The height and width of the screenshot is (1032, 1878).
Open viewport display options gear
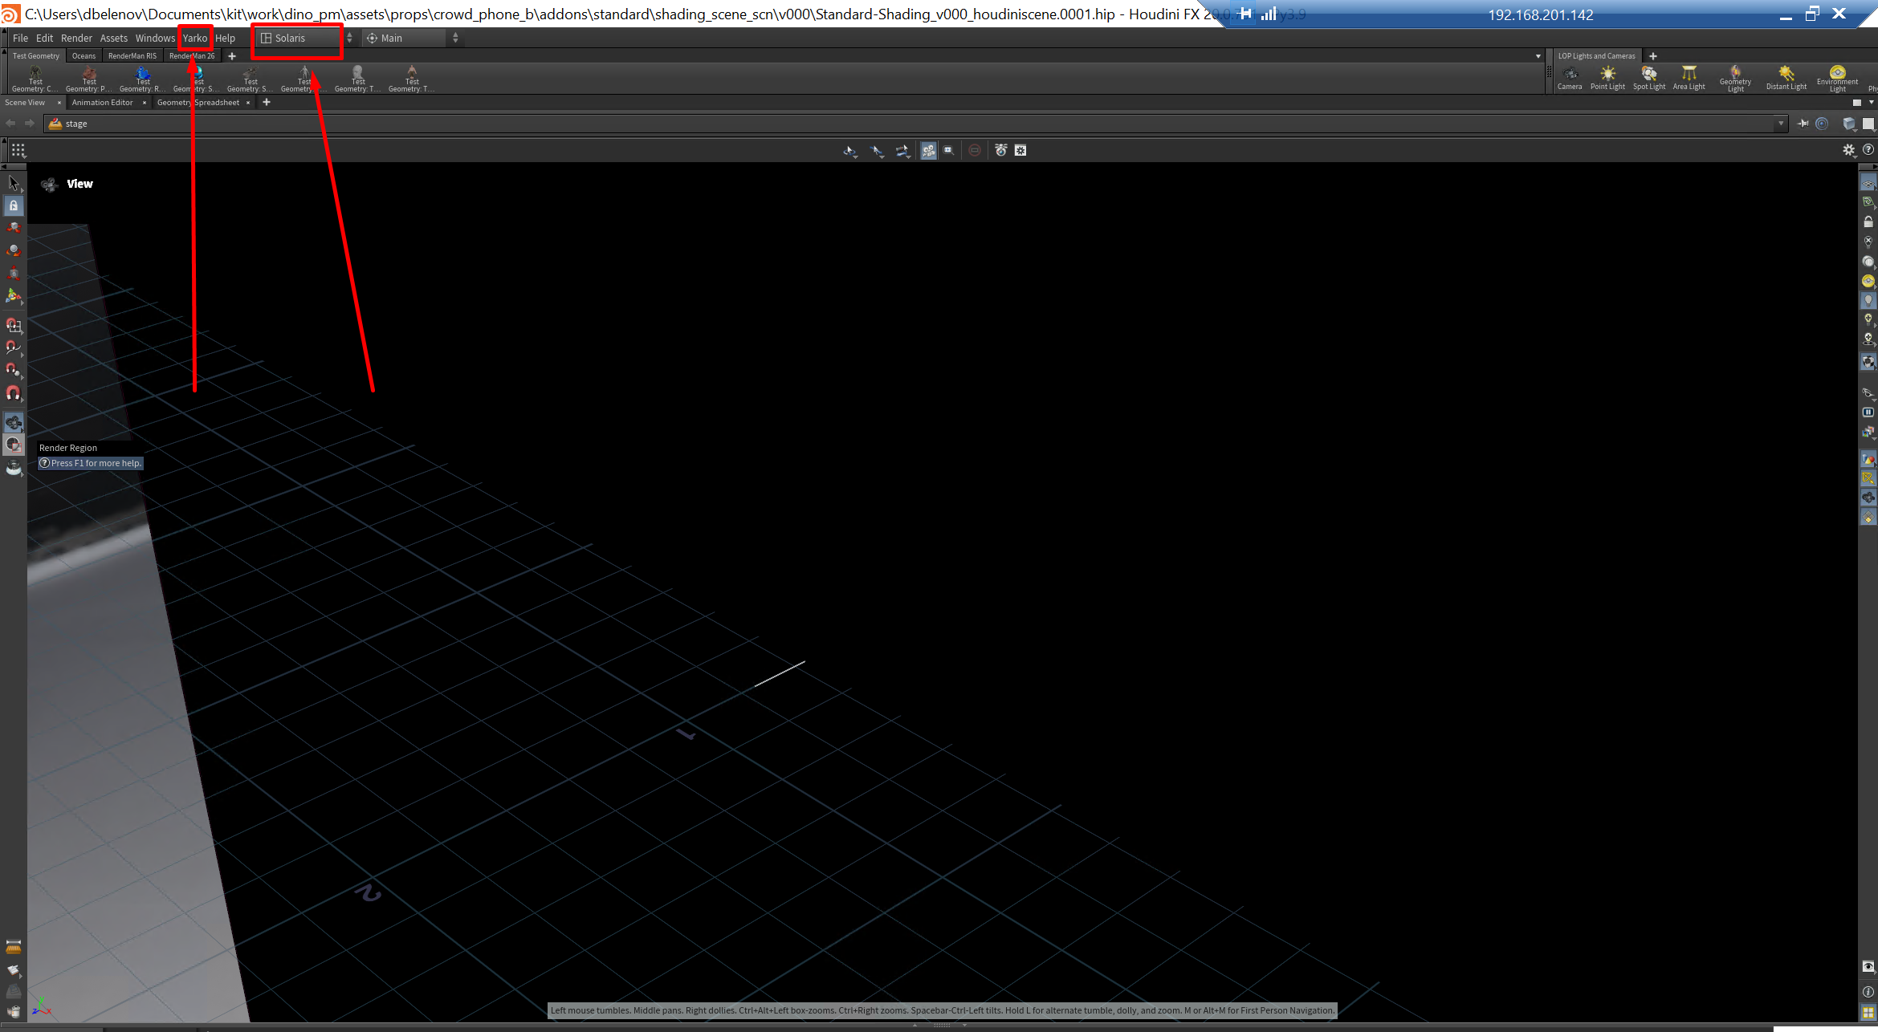pos(1849,150)
